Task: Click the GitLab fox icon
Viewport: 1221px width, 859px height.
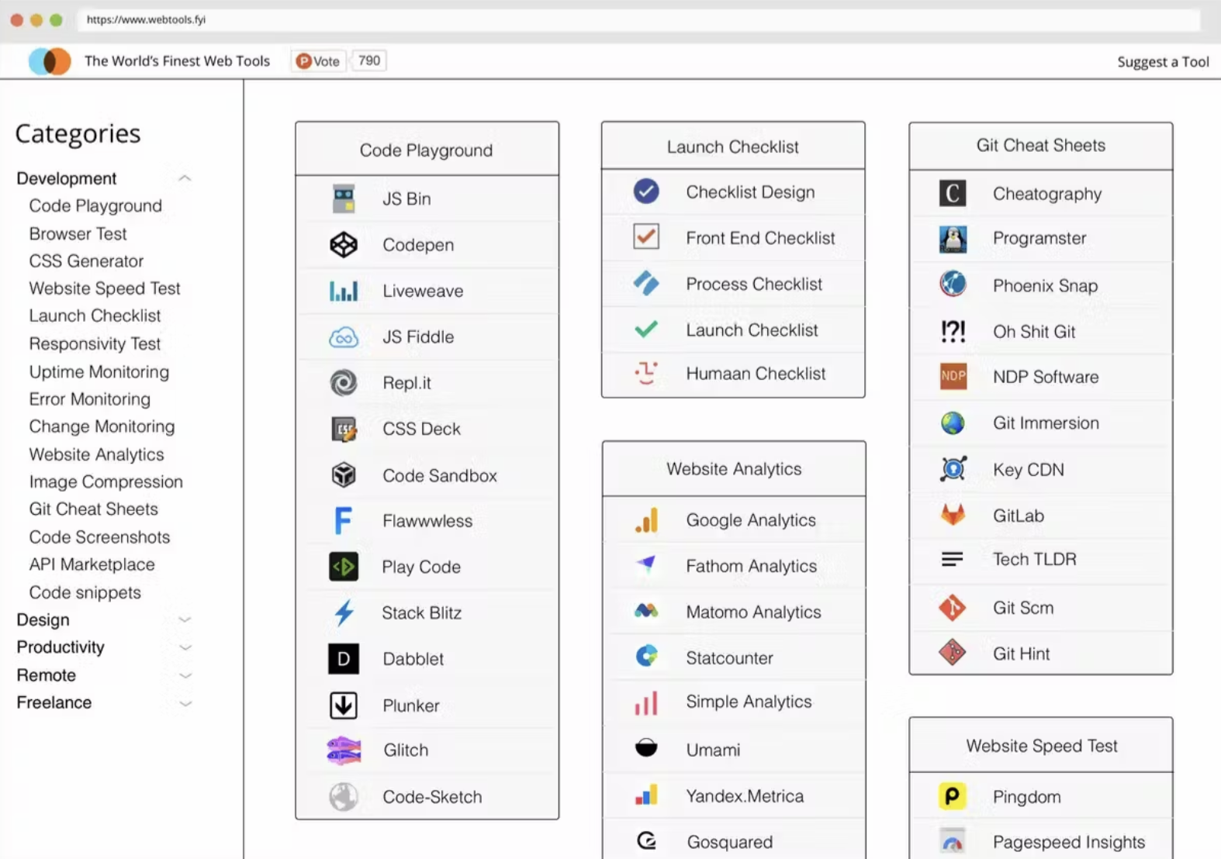Action: pyautogui.click(x=953, y=514)
